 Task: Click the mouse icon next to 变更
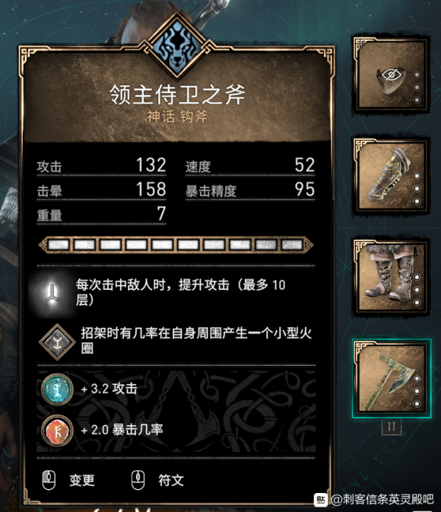[x=49, y=480]
